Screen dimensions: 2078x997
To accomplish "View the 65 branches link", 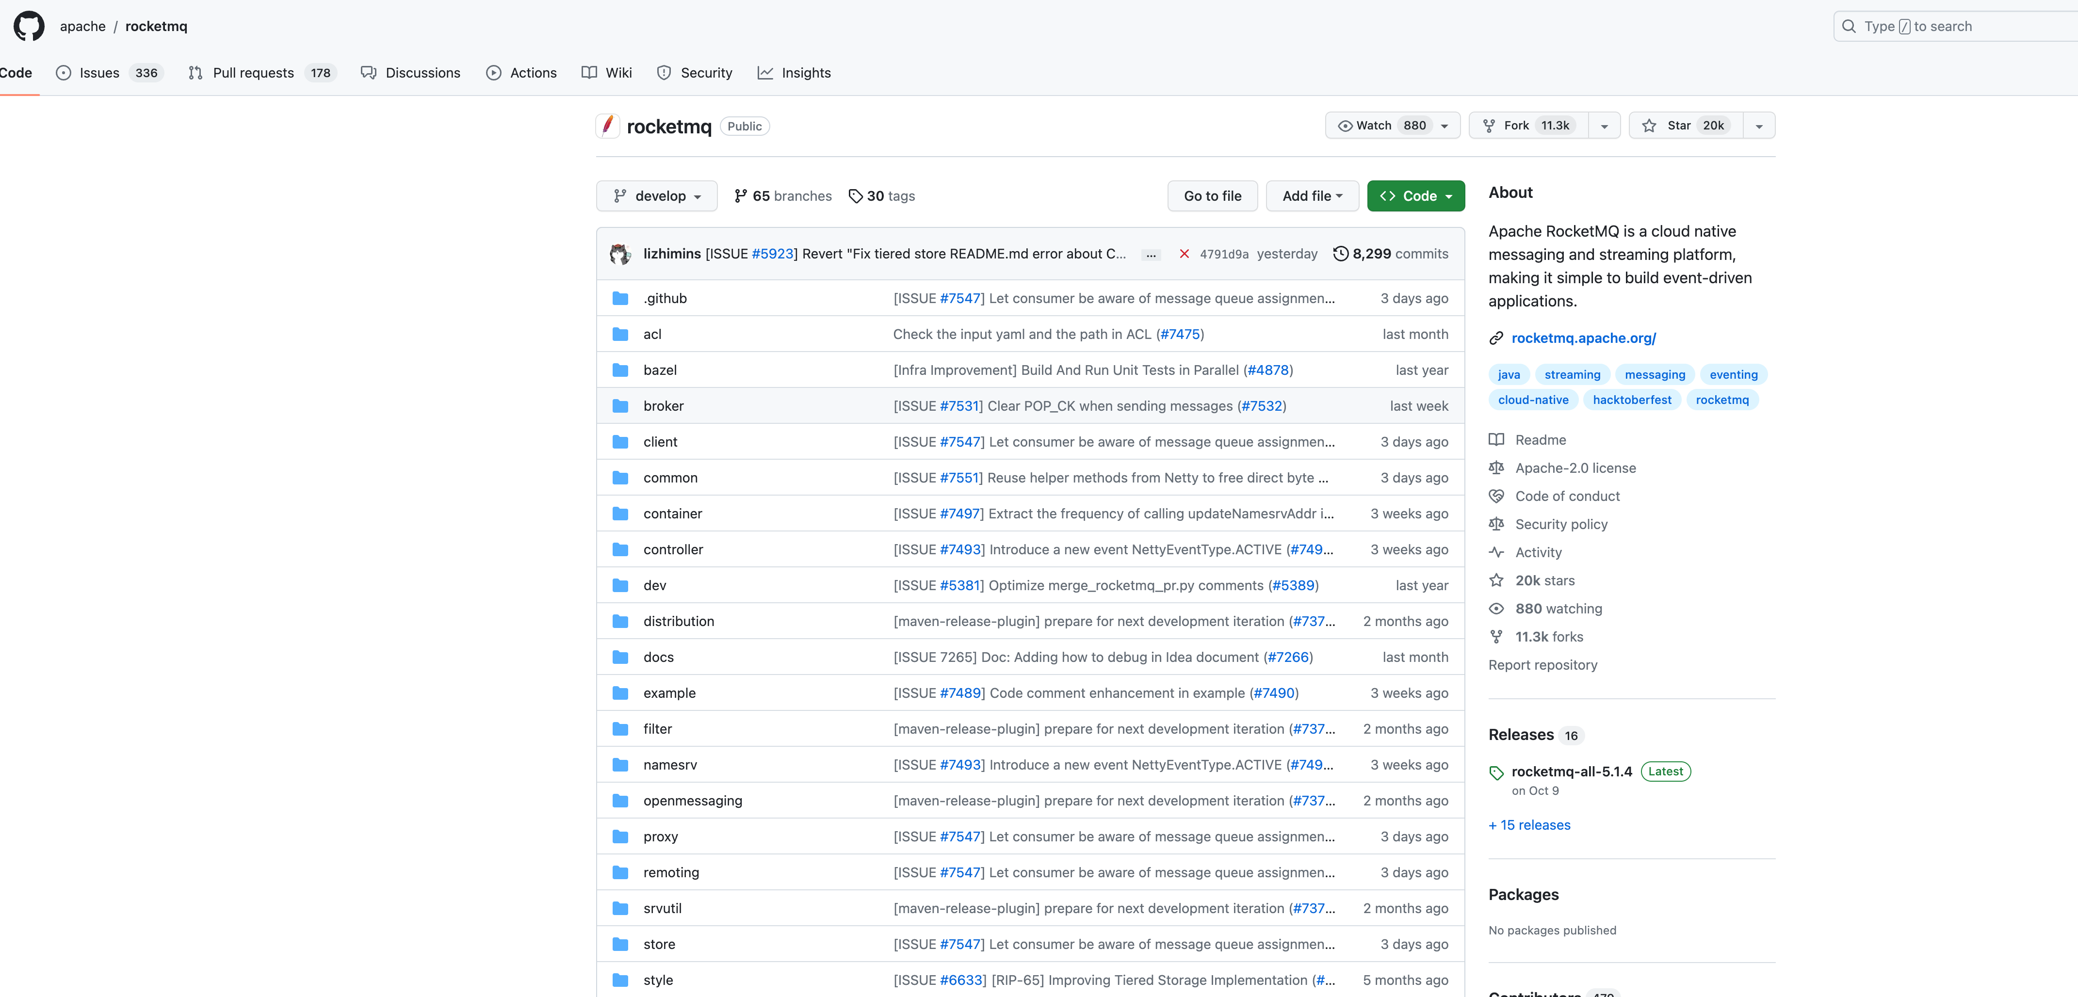I will click(782, 196).
